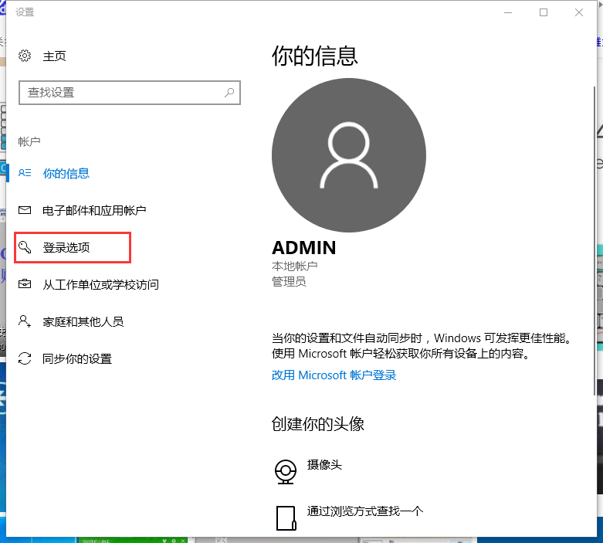603x543 pixels.
Task: Go to 家庭和其他人员 section
Action: [x=83, y=321]
